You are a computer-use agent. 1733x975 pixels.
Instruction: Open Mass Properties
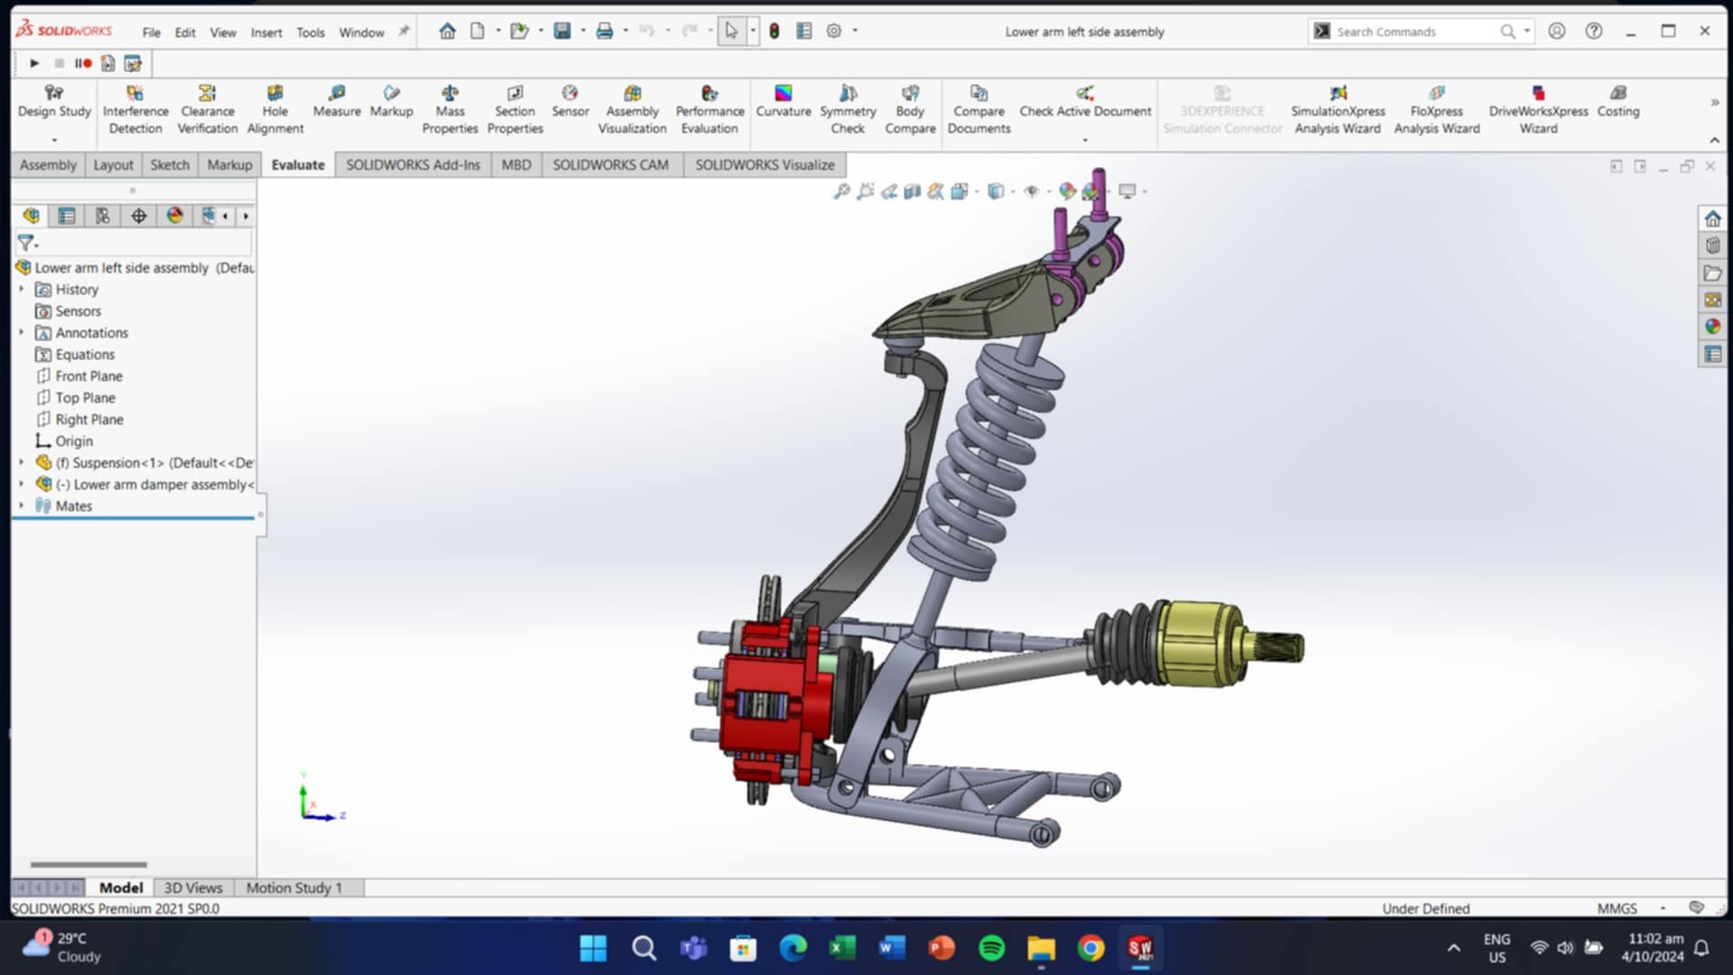pyautogui.click(x=449, y=109)
